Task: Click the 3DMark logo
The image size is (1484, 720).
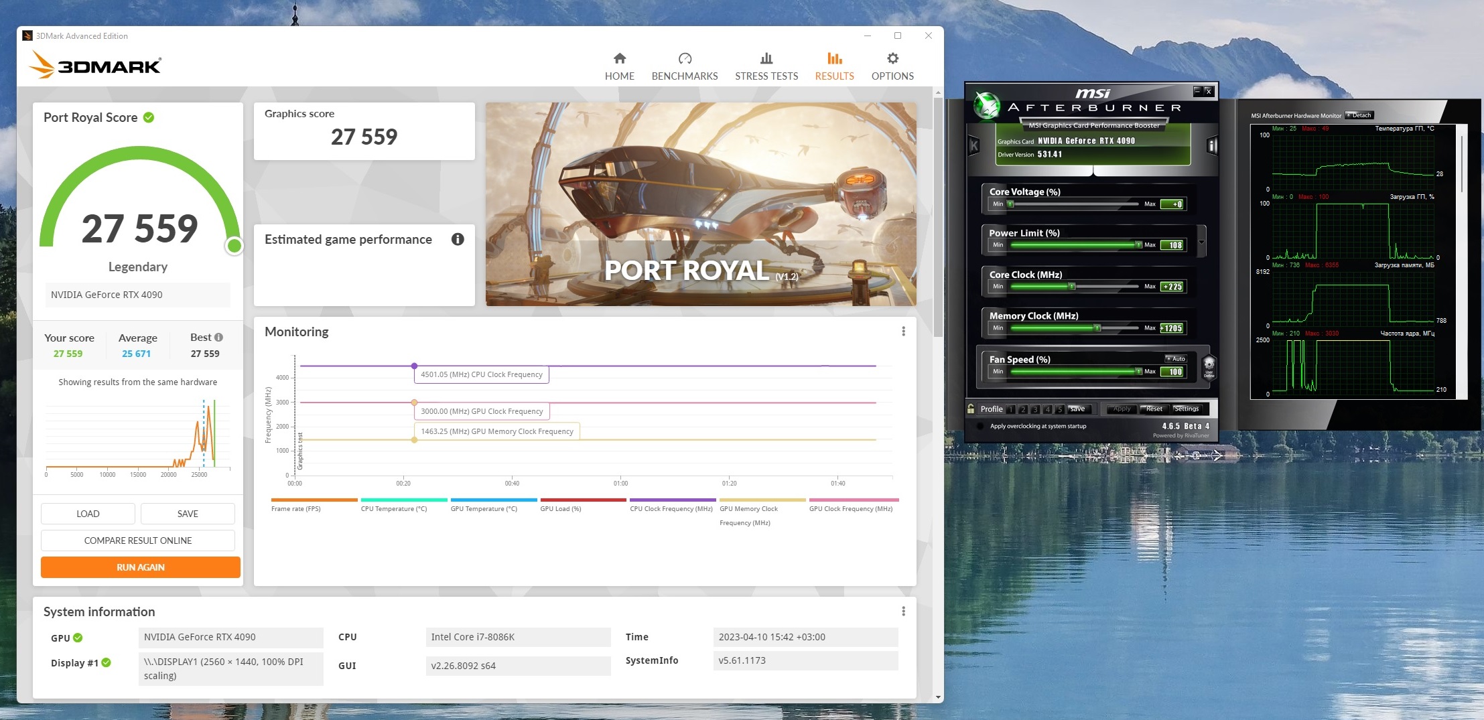Action: click(x=95, y=66)
